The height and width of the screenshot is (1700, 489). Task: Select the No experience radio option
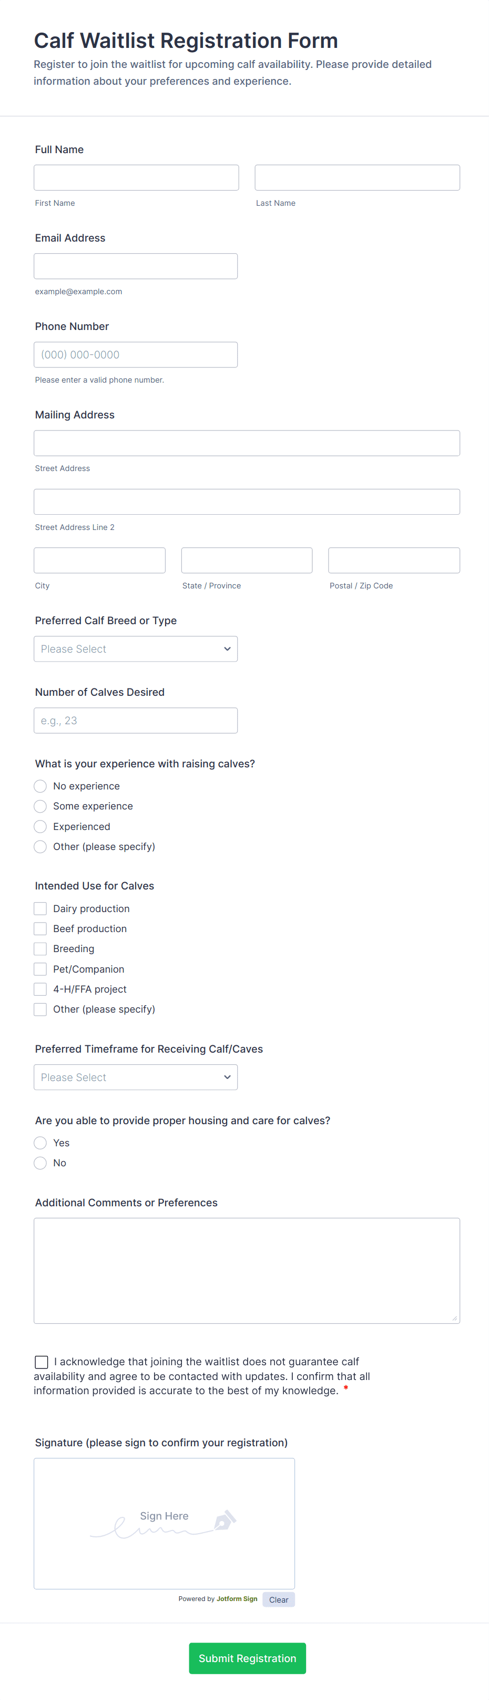point(39,786)
